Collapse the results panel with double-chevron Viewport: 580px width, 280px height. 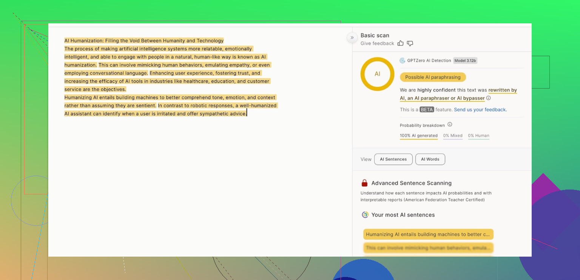click(x=352, y=37)
